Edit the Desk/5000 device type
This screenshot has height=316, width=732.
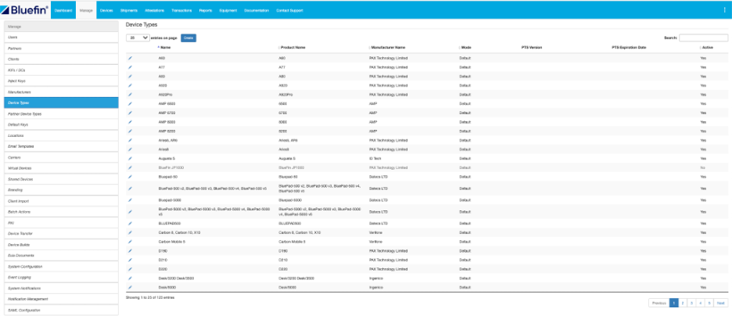[x=131, y=288]
